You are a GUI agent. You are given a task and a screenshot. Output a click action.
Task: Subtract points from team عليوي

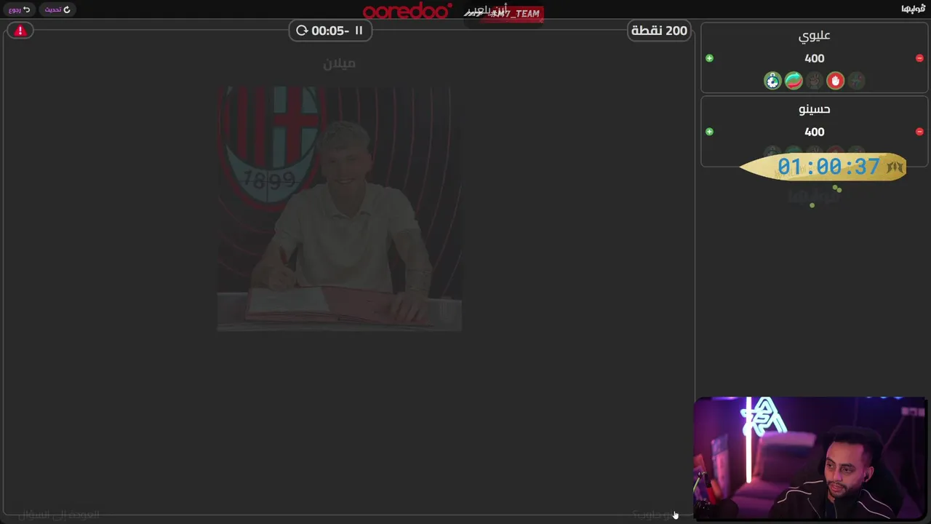(x=919, y=58)
